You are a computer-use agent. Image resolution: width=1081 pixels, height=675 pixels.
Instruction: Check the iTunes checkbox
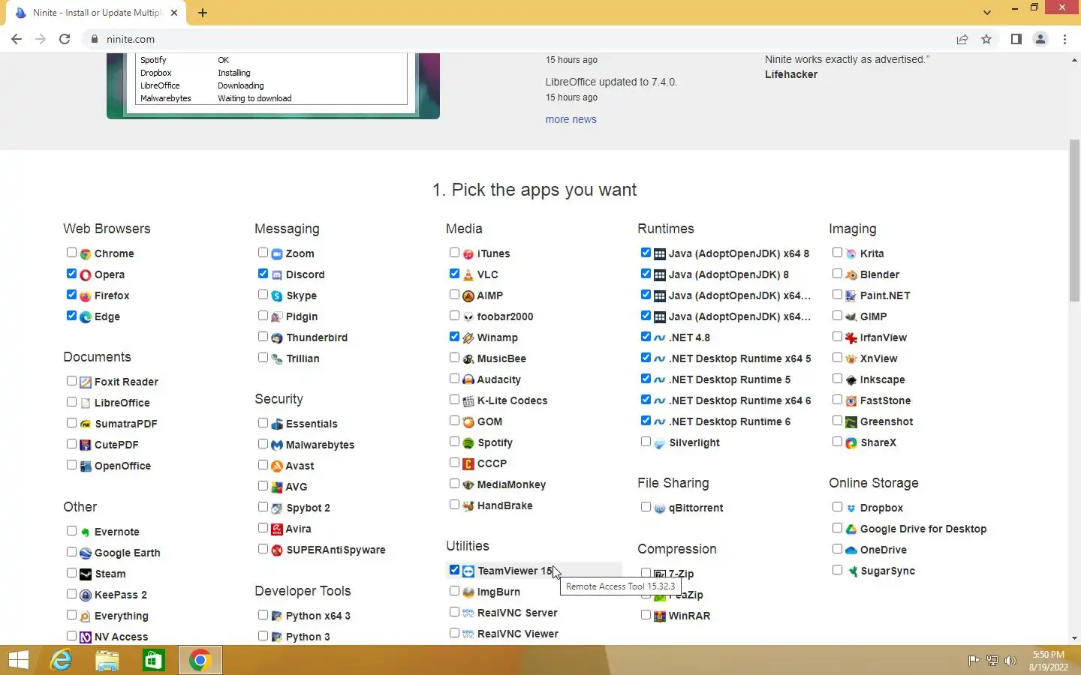coord(454,253)
